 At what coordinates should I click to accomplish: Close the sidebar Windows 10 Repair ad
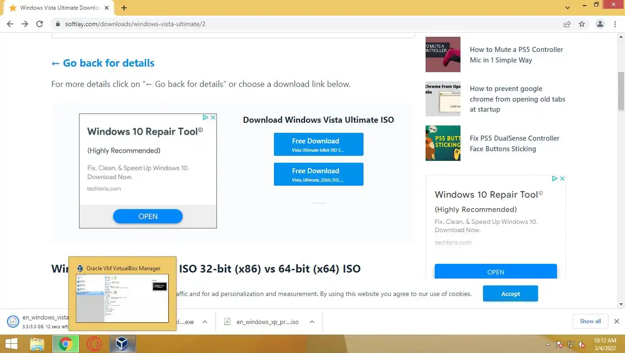pyautogui.click(x=562, y=178)
